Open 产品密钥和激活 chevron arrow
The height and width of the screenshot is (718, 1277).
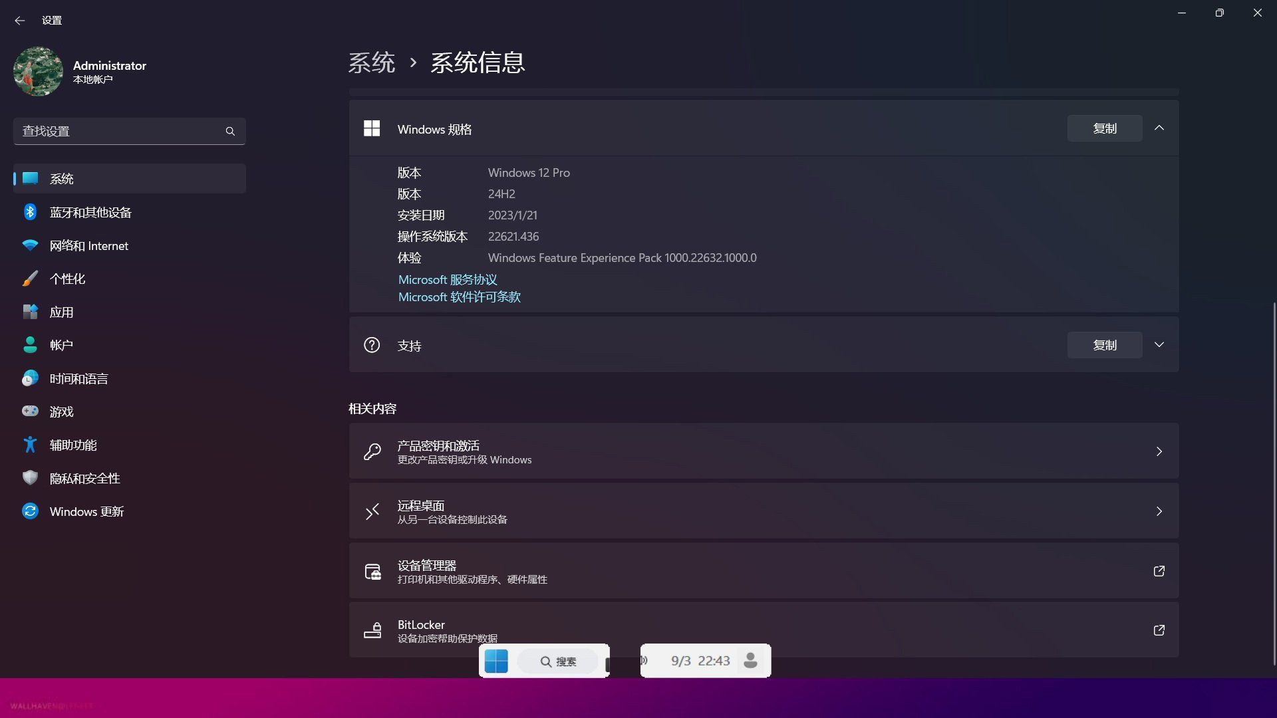coord(1159,451)
